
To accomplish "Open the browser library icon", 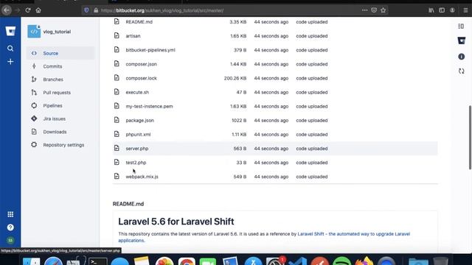I will coord(431,10).
